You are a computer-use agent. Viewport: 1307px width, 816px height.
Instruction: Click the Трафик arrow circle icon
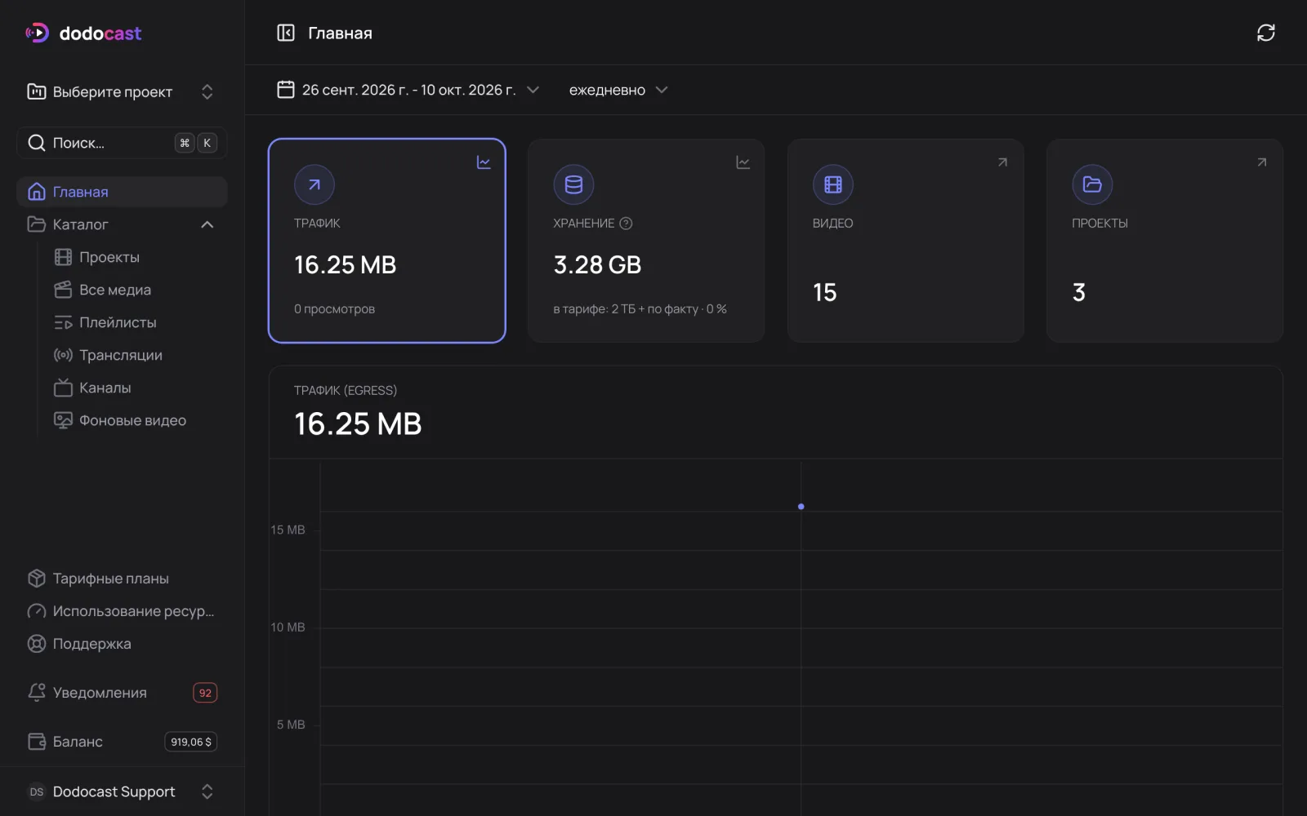pos(314,184)
